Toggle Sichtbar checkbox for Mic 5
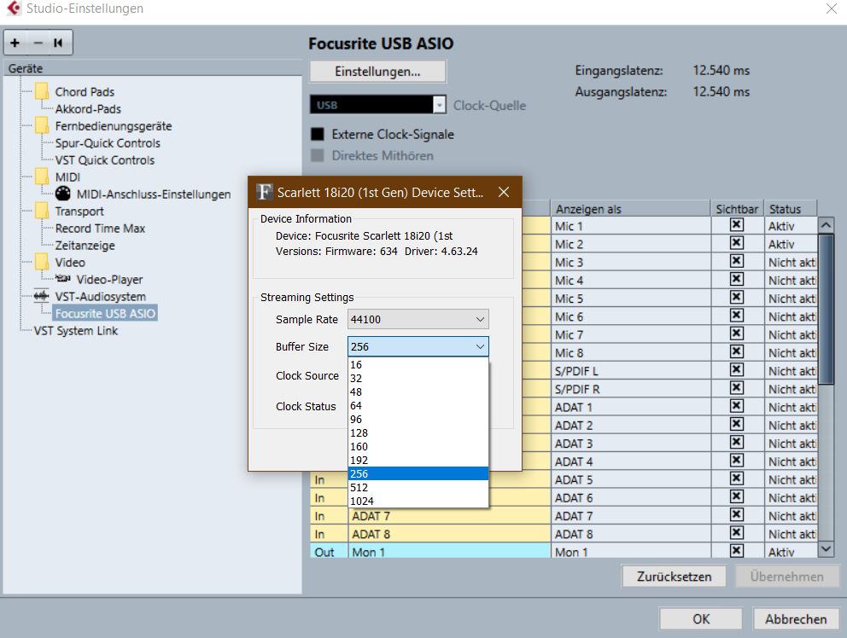 [x=737, y=298]
